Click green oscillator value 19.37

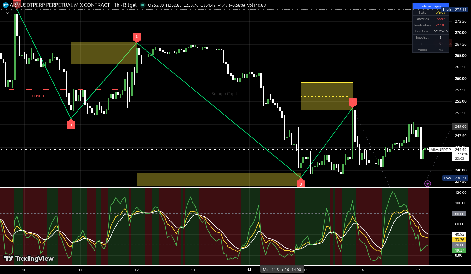[460, 250]
